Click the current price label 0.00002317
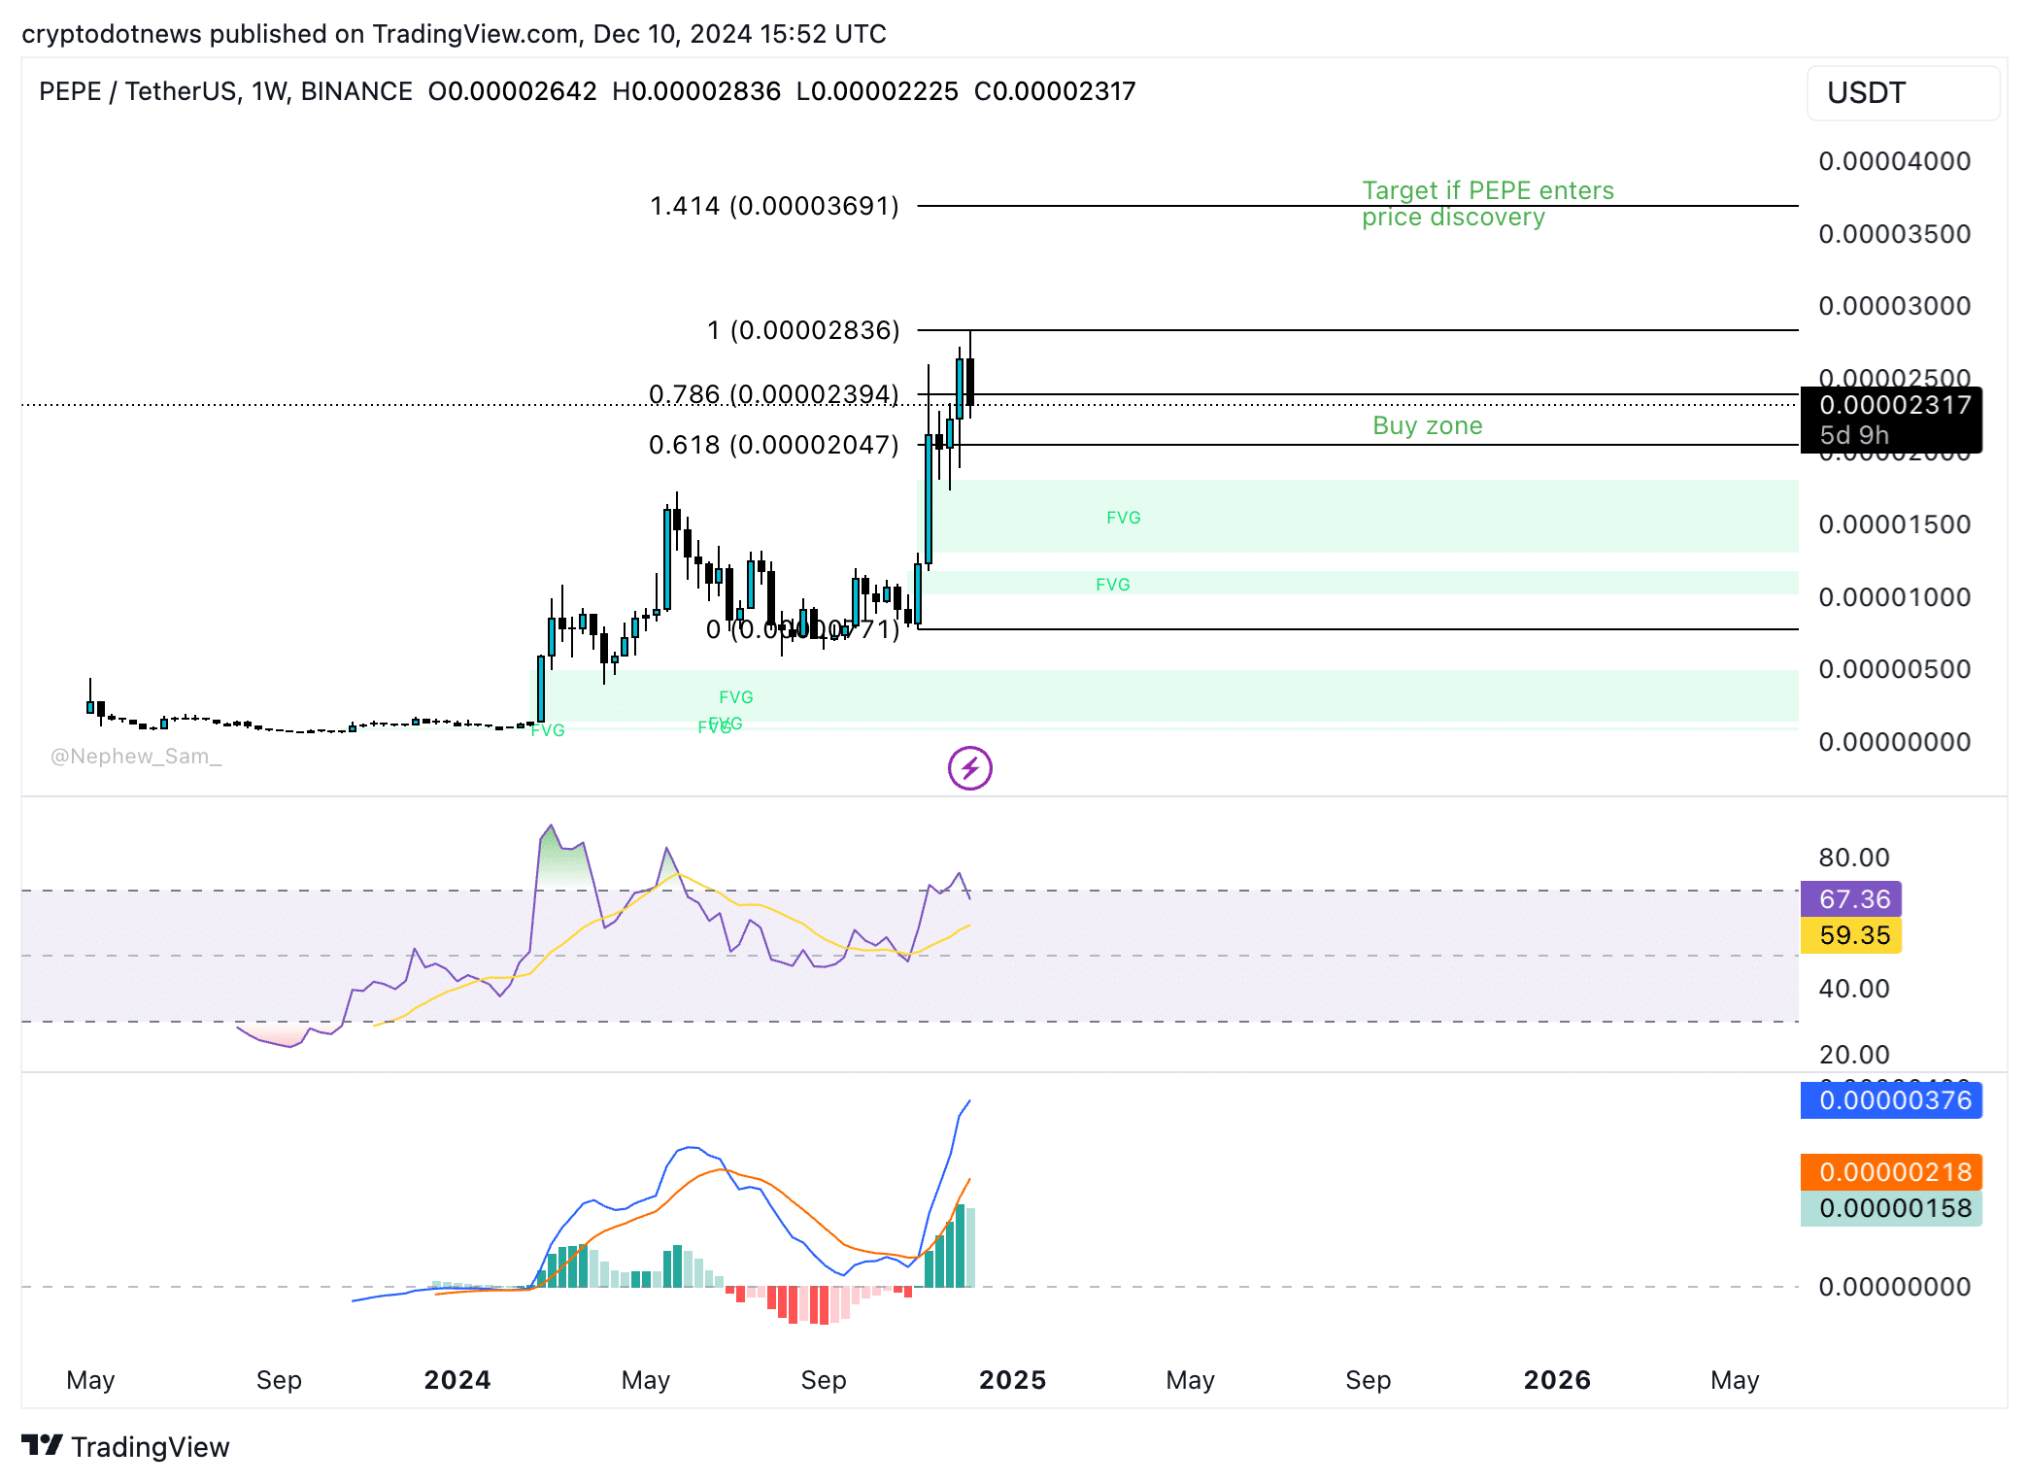 pos(1894,405)
